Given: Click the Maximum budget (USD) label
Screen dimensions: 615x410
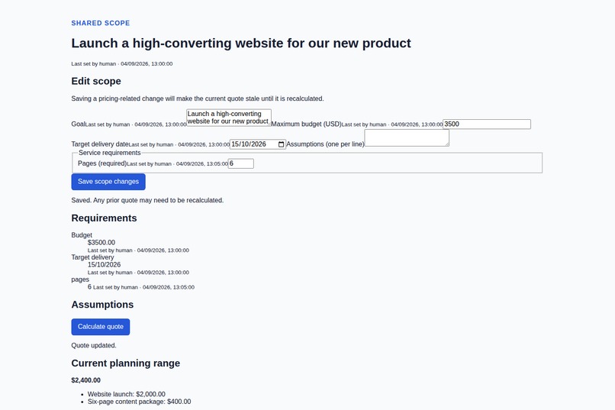Looking at the screenshot, I should (x=306, y=124).
